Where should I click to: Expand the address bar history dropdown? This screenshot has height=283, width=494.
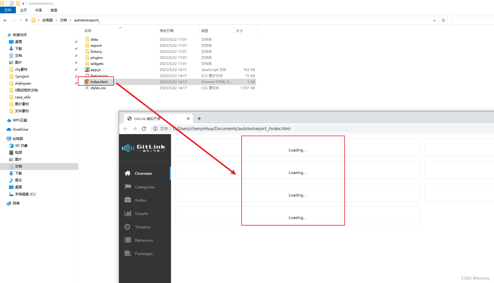pyautogui.click(x=435, y=20)
